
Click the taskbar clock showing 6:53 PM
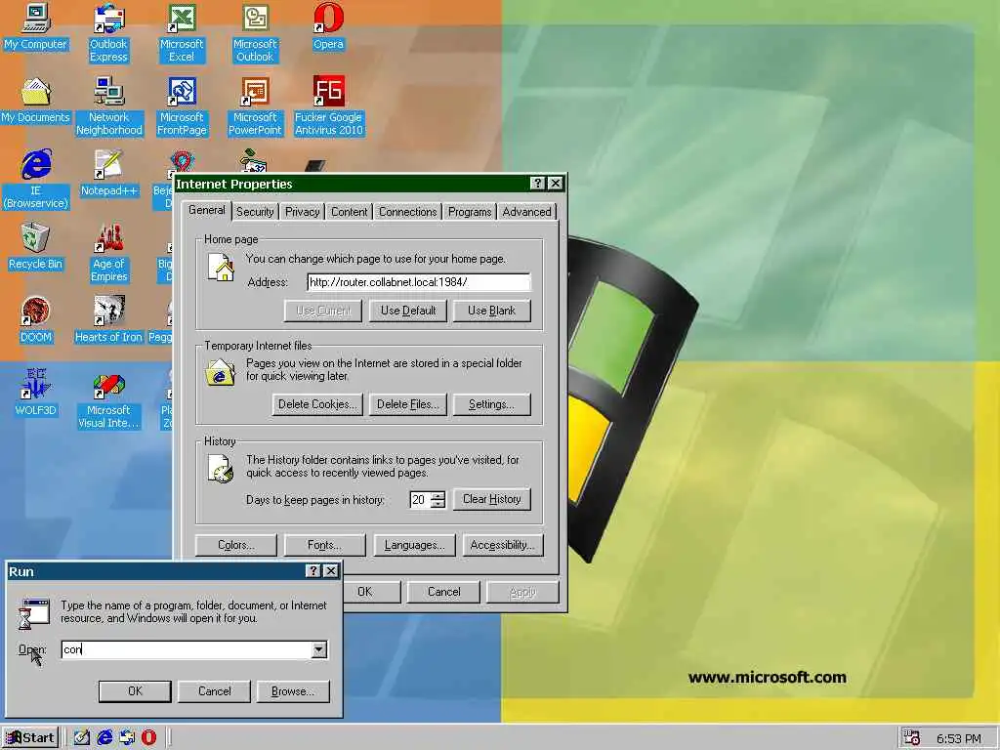[958, 738]
